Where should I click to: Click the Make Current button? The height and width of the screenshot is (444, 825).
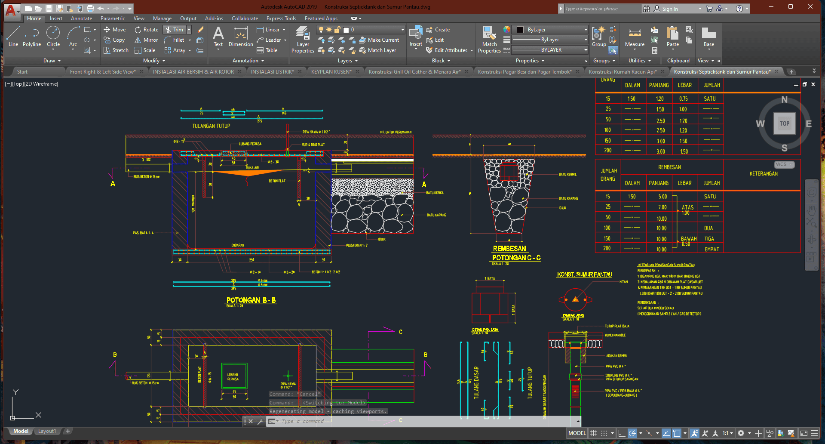(379, 40)
